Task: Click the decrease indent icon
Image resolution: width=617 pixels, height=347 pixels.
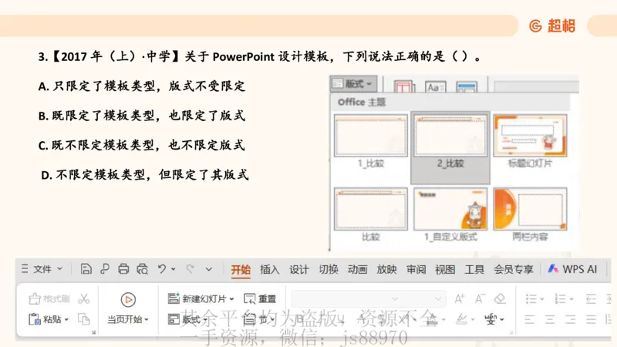Action: (x=591, y=299)
